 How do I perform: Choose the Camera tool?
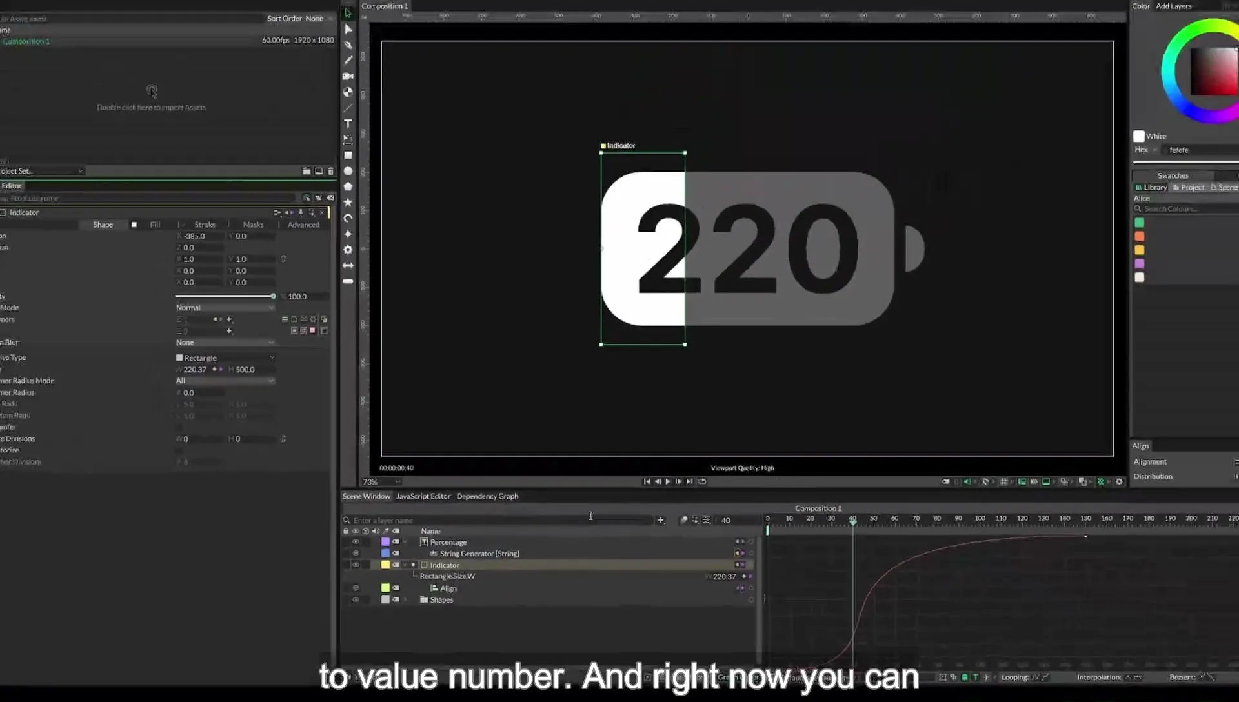[x=348, y=76]
